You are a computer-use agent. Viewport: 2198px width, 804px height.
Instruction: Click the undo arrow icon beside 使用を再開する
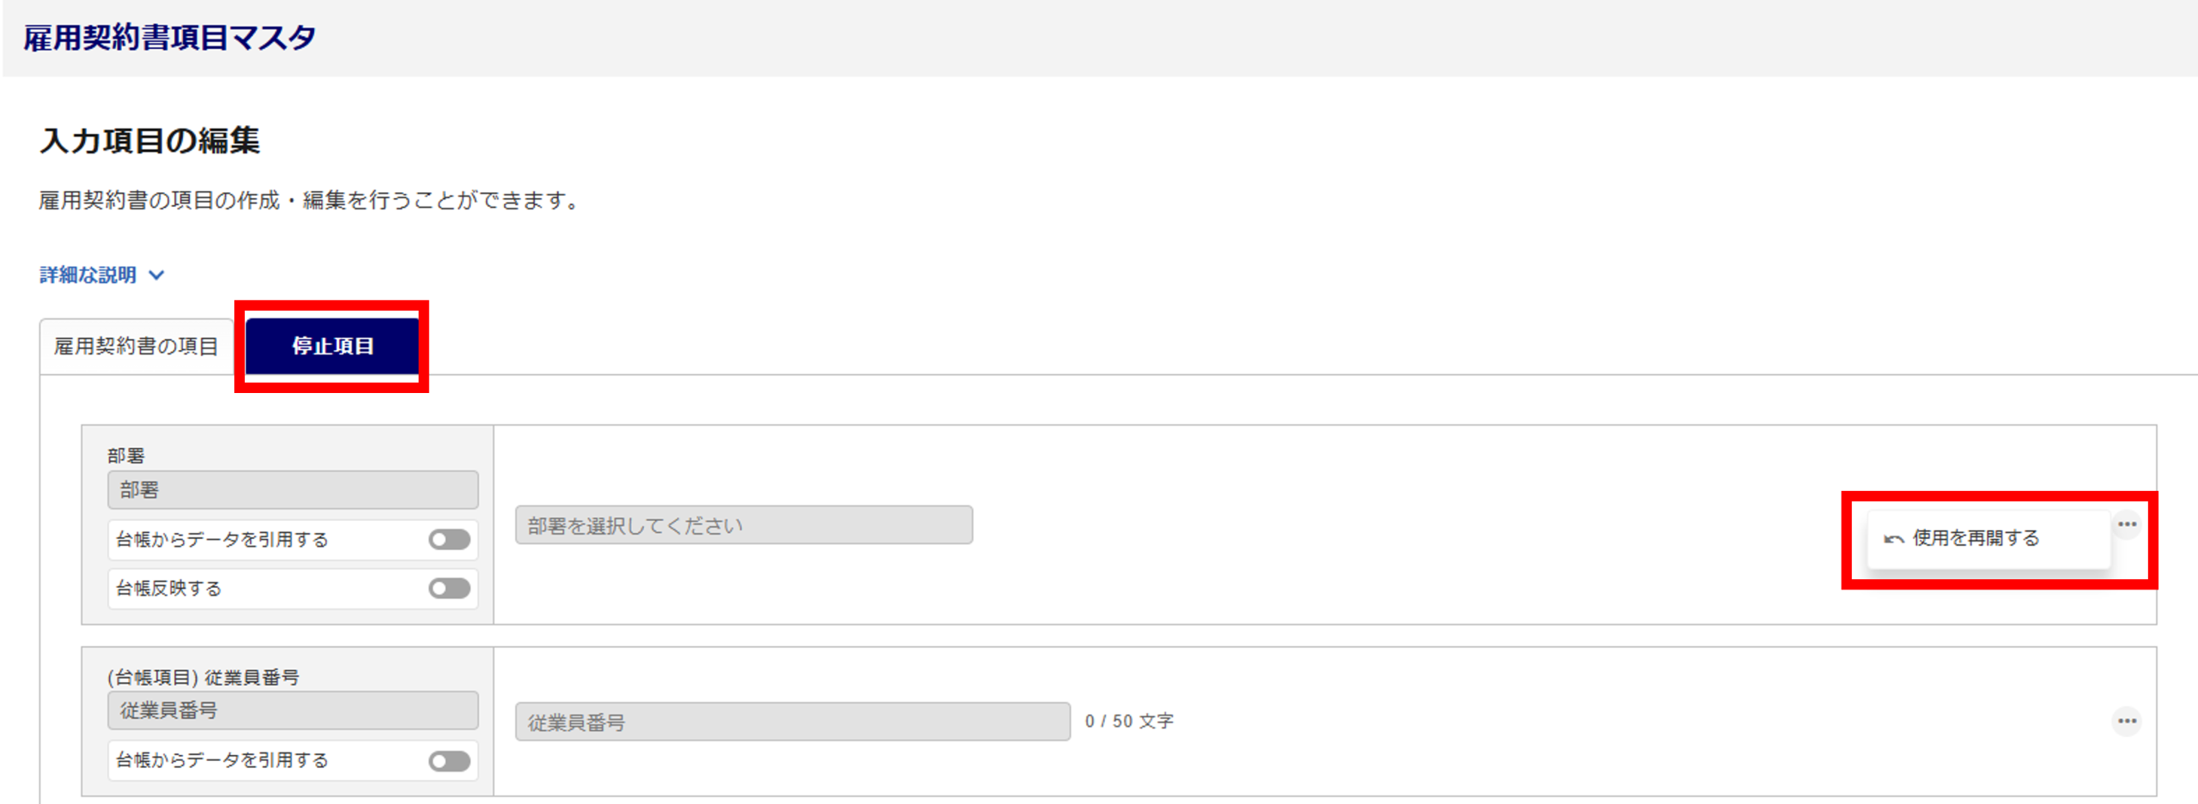(1893, 539)
